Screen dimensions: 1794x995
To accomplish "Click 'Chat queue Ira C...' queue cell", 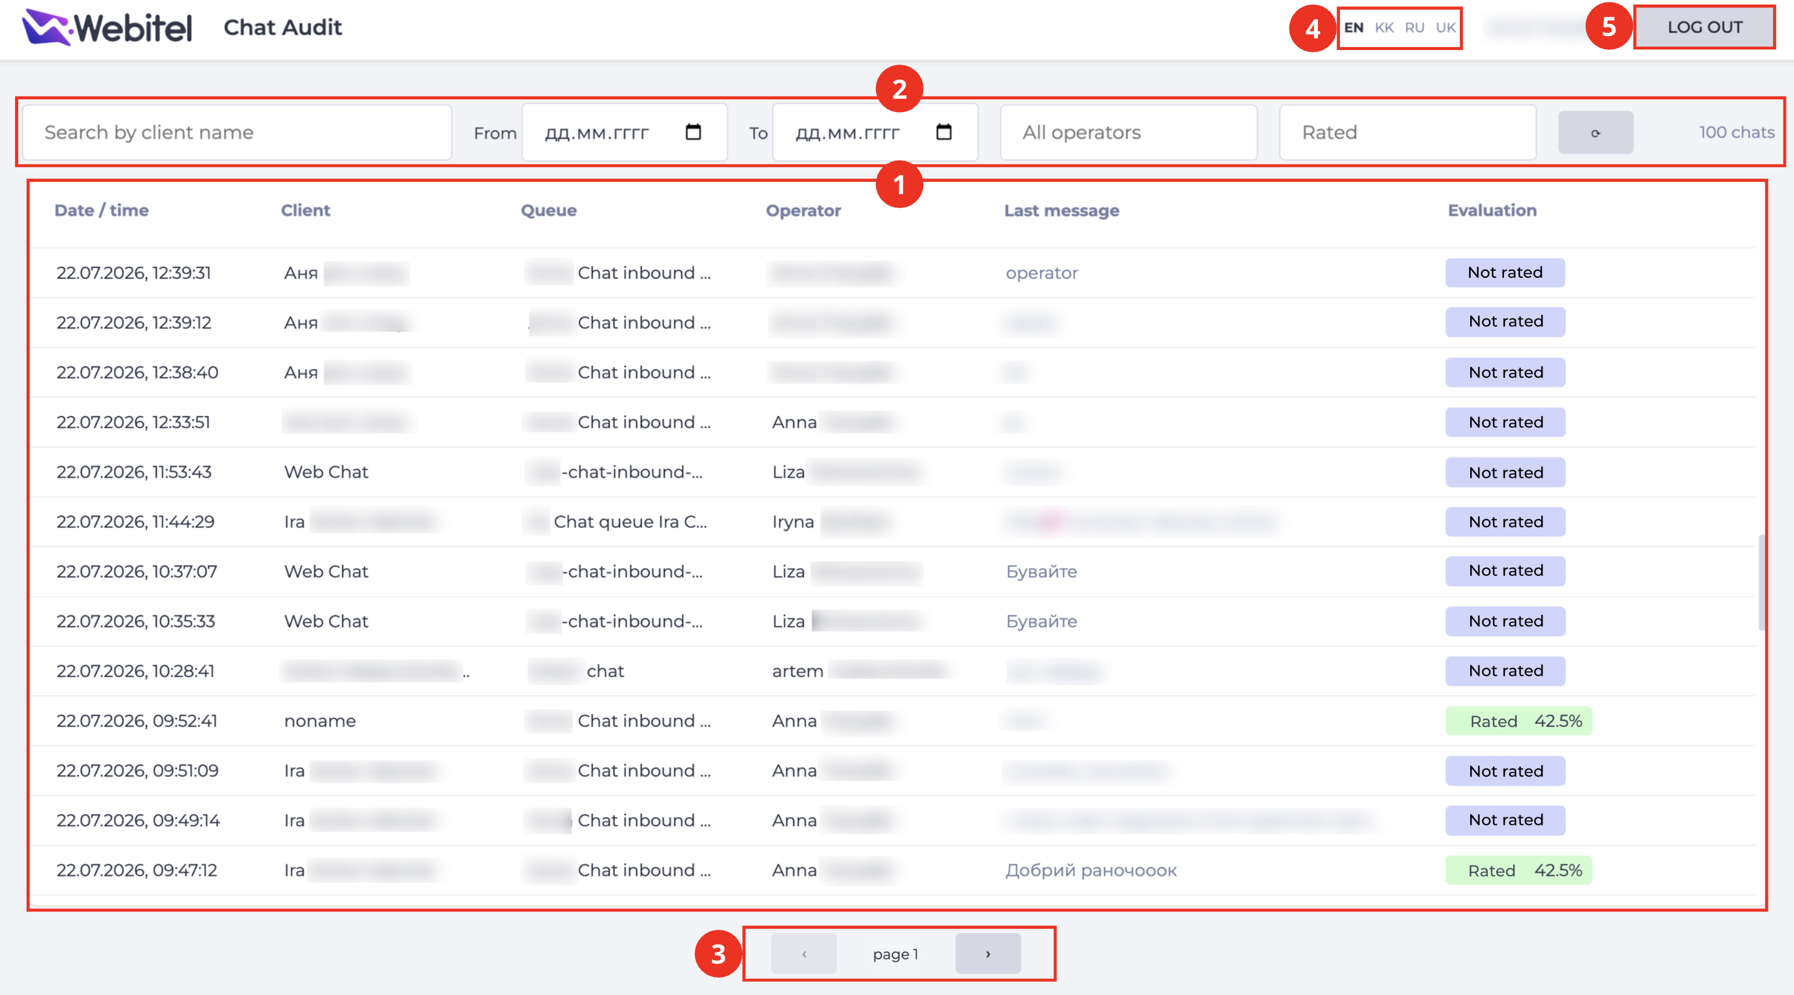I will [630, 522].
